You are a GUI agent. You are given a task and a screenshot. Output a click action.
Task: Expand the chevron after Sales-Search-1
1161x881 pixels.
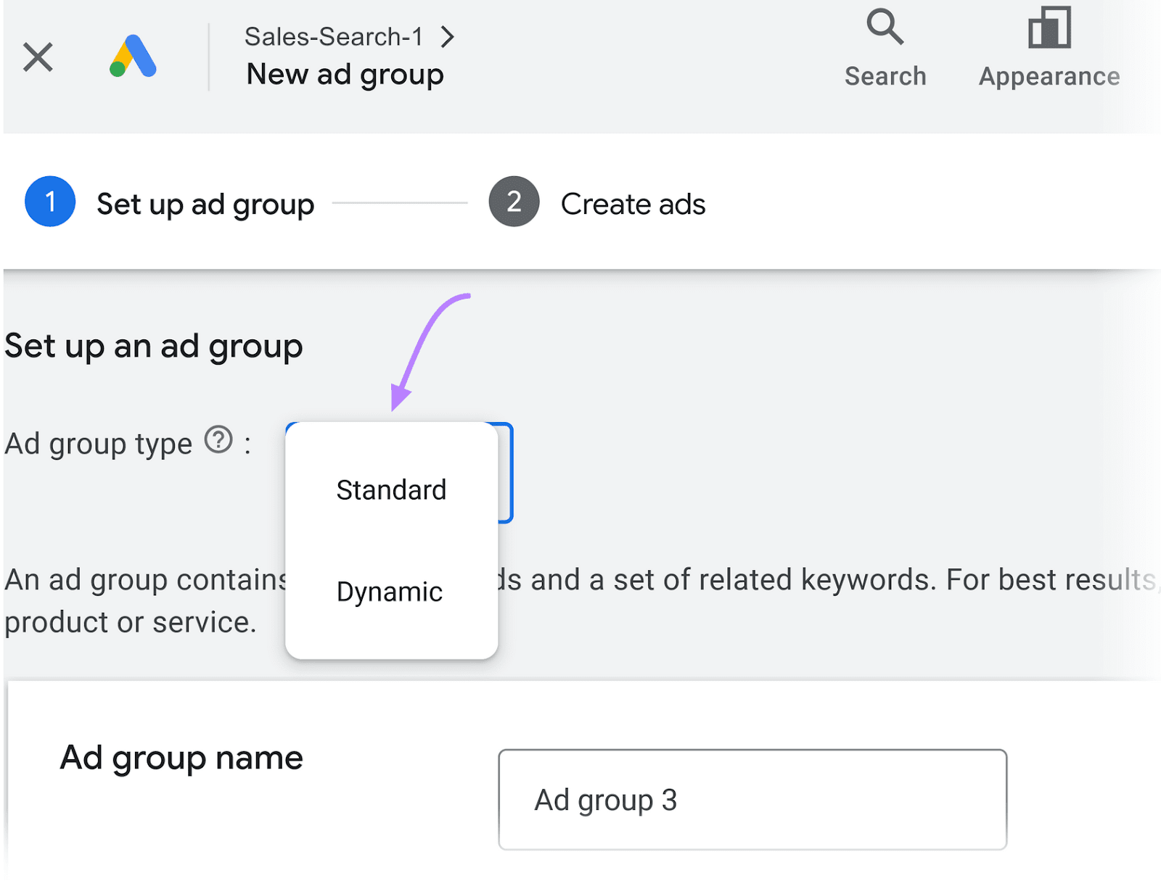pyautogui.click(x=448, y=36)
